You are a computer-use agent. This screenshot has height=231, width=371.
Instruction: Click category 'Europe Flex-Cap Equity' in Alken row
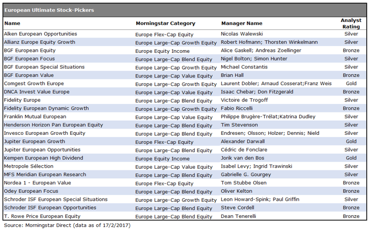[x=164, y=34]
